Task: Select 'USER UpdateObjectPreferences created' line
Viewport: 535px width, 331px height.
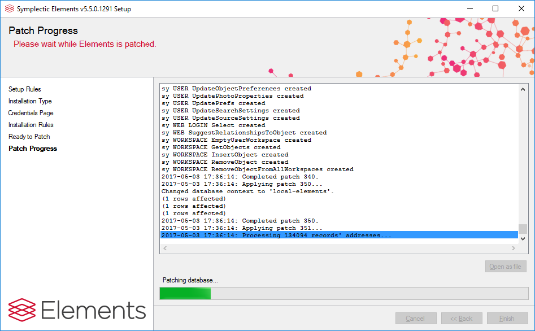Action: (237, 89)
